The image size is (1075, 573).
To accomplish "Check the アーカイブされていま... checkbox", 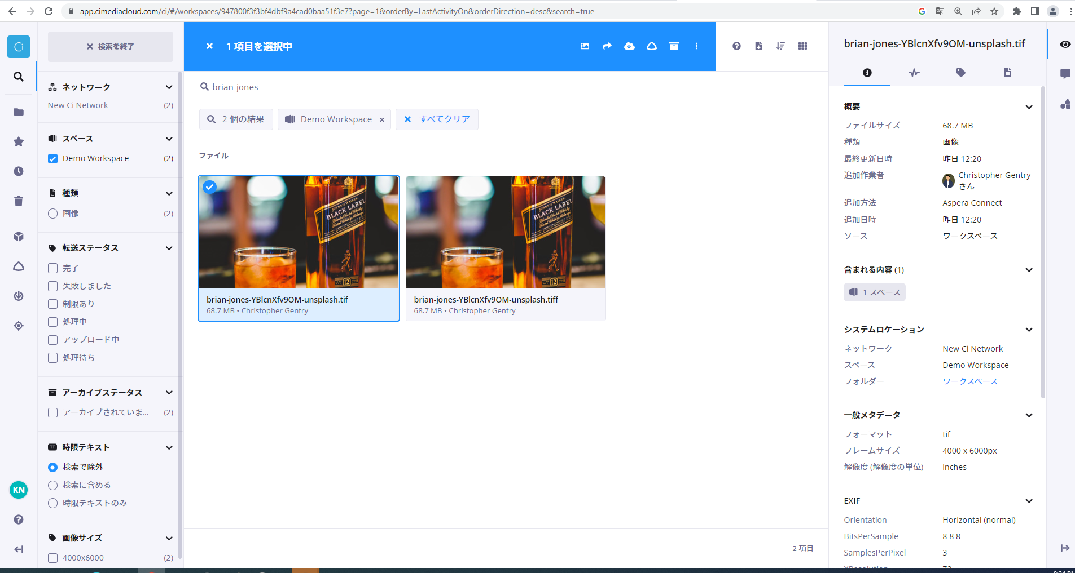I will pos(53,412).
